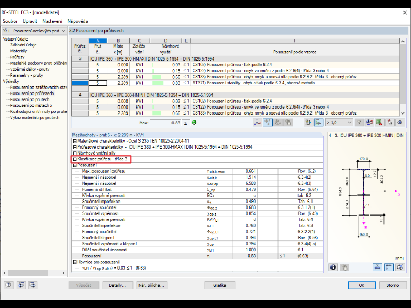Open the 'PŘ1 - Posouzení ocelových prut' dropdown
Viewport: 411px width, 308px height.
point(34,31)
